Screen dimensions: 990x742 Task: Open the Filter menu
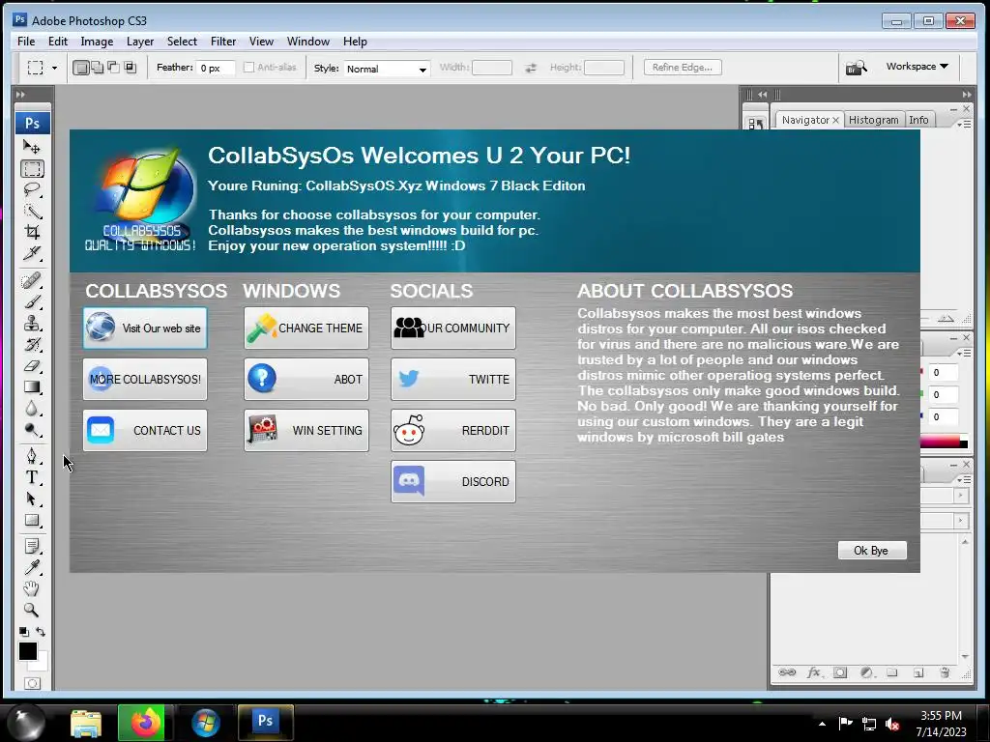tap(223, 41)
